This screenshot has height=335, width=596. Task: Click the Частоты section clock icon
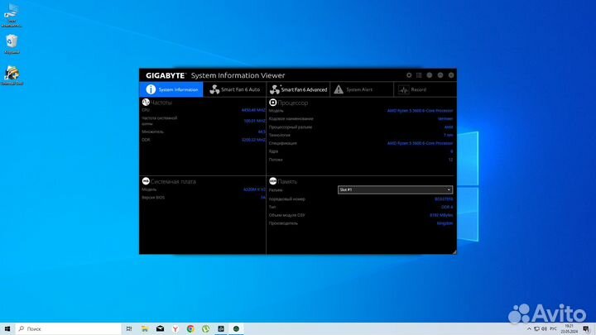coord(146,103)
